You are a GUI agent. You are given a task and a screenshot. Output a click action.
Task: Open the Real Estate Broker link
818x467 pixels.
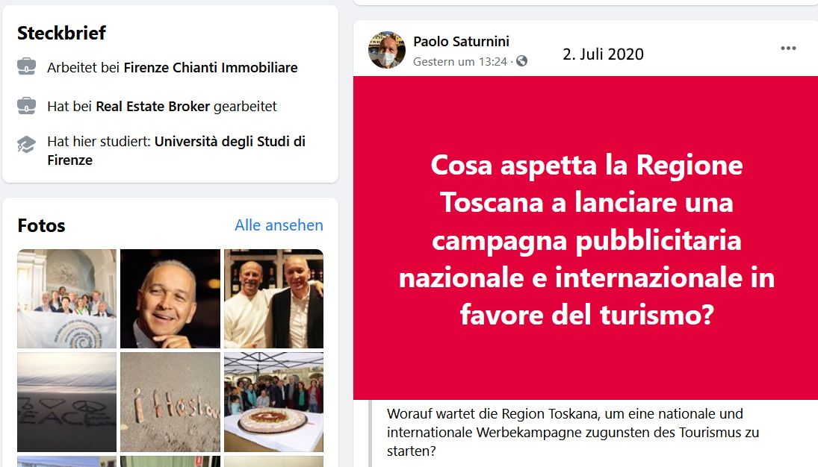pos(153,107)
